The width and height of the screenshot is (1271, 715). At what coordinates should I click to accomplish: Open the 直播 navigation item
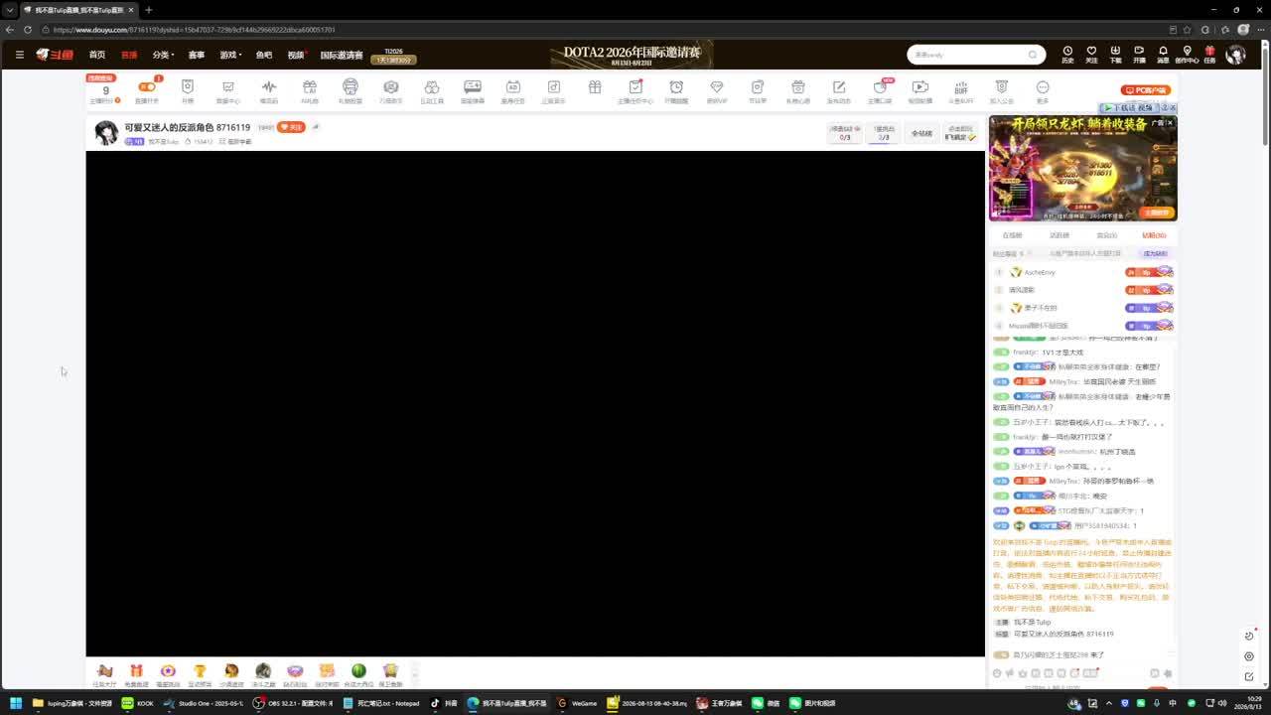tap(129, 55)
